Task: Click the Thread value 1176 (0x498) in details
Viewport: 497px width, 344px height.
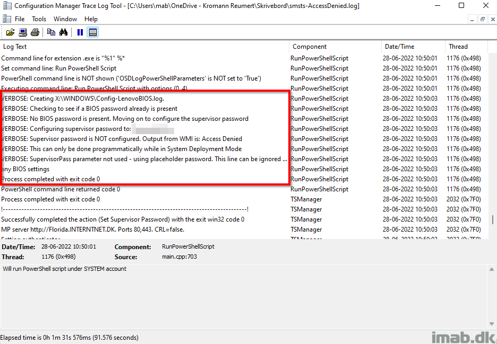Action: [58, 257]
